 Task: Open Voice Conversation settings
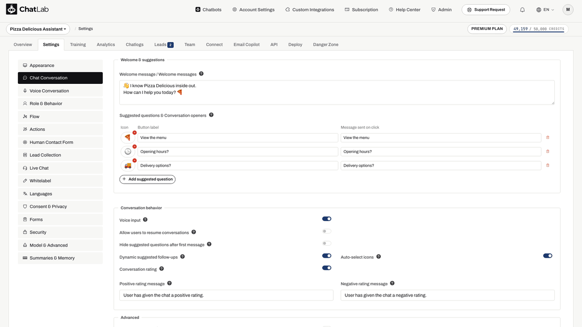click(x=60, y=91)
